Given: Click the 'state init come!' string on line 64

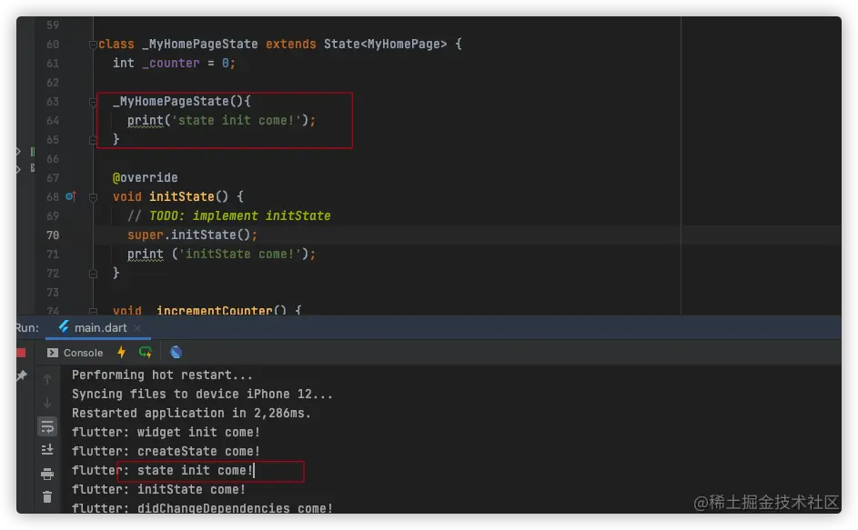Looking at the screenshot, I should click(x=237, y=120).
